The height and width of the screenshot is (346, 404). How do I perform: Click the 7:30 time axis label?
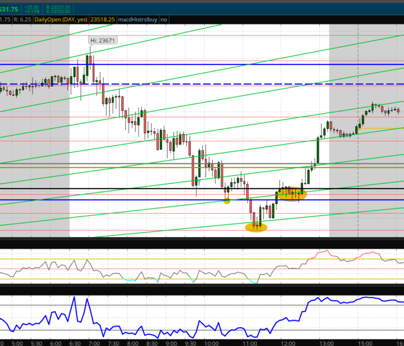pyautogui.click(x=113, y=343)
